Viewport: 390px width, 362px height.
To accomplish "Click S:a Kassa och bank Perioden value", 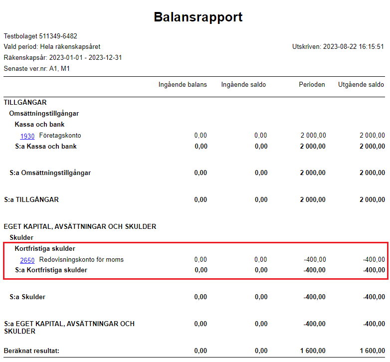I will click(x=313, y=146).
